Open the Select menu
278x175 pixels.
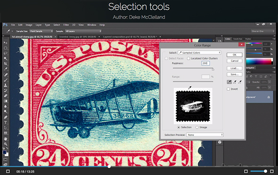point(57,25)
